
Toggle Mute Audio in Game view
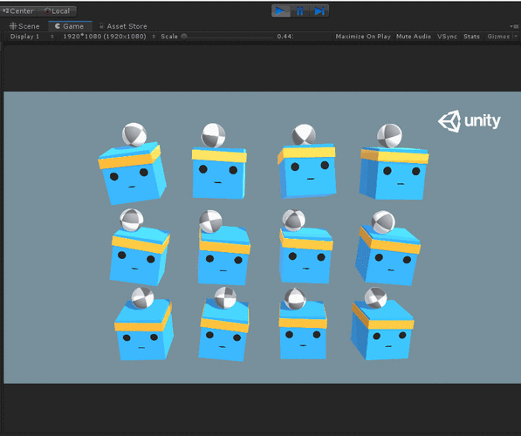pos(414,37)
